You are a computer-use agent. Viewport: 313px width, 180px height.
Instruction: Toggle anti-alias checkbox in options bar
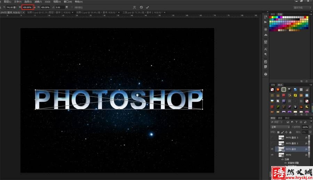(72, 7)
